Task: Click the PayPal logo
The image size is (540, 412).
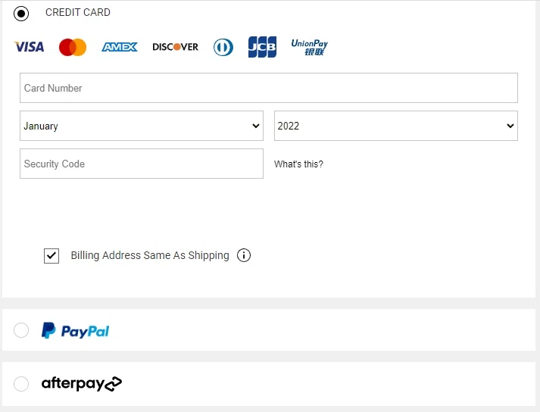Action: [x=76, y=331]
